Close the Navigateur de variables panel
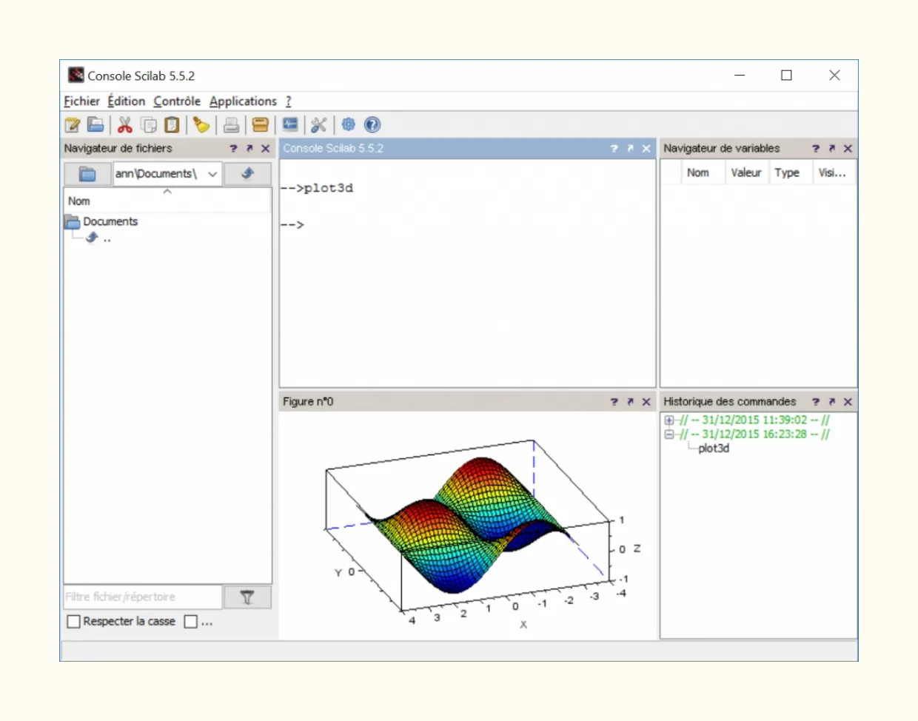Screen dimensions: 918x721 (x=848, y=149)
